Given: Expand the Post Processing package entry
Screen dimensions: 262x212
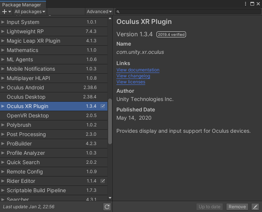Looking at the screenshot, I should pos(3,134).
